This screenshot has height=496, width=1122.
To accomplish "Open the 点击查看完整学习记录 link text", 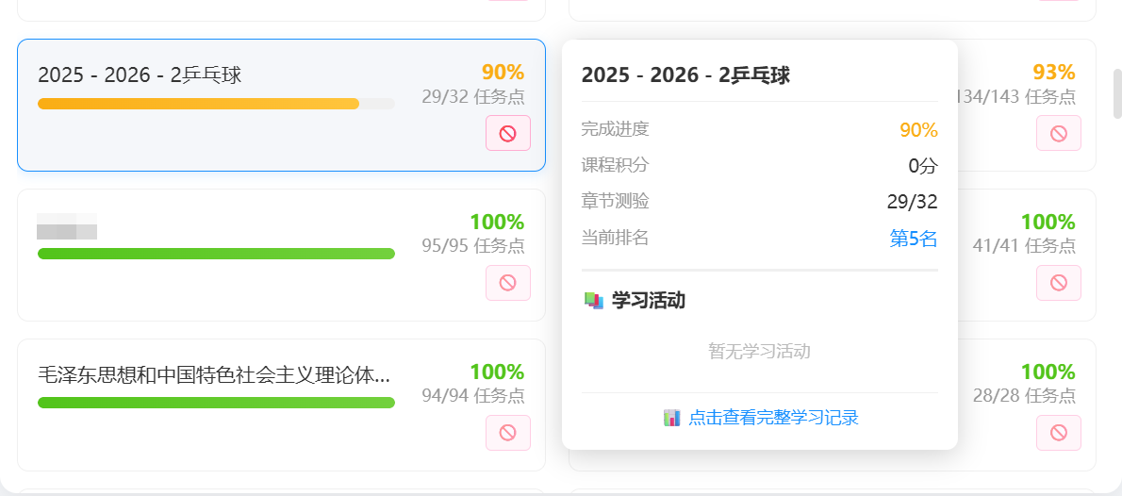I will click(x=773, y=418).
